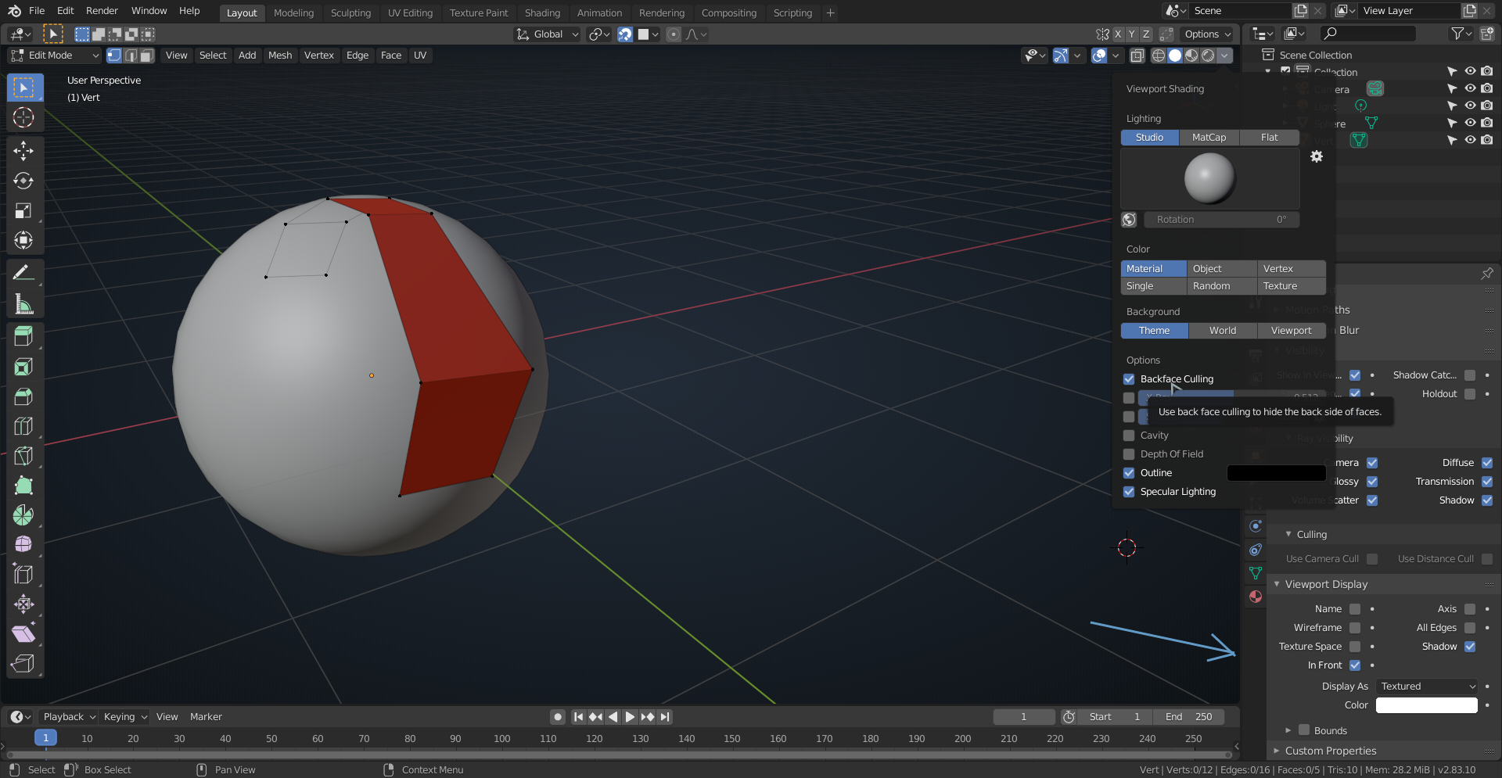Image resolution: width=1502 pixels, height=778 pixels.
Task: Collapse the Culling section
Action: pyautogui.click(x=1288, y=535)
